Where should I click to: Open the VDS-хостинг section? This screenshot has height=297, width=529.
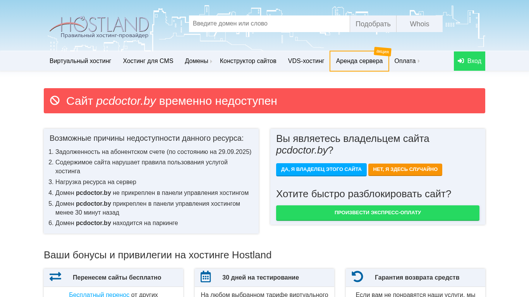tap(306, 61)
